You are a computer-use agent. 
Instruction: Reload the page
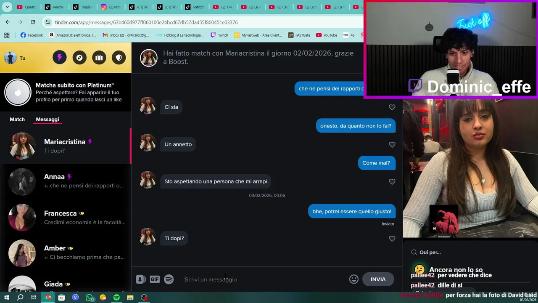pyautogui.click(x=33, y=22)
